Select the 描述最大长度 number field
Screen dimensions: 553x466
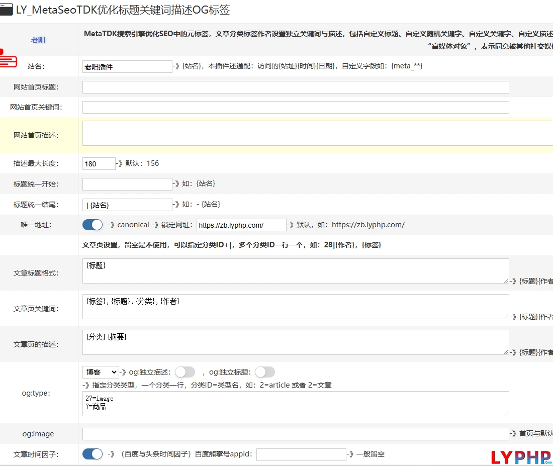coord(99,163)
